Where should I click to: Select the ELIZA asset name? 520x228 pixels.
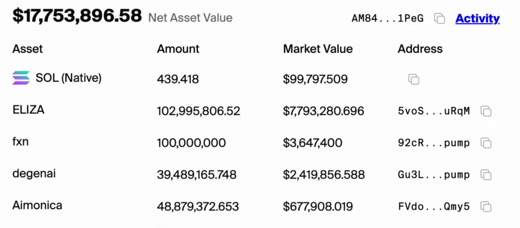pos(28,110)
